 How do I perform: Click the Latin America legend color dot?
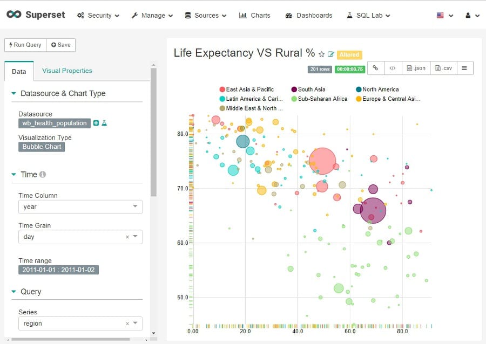(x=222, y=99)
